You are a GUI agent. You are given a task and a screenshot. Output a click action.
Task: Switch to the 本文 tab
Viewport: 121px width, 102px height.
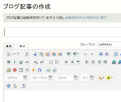click(9, 46)
